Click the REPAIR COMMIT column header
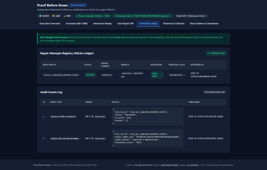Image resolution: width=267 pixels, height=170 pixels. click(x=105, y=64)
